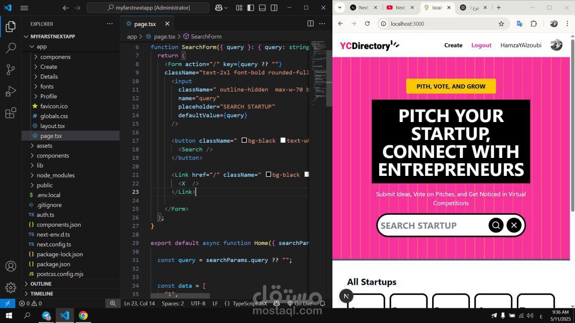Viewport: 575px width, 323px height.
Task: Open VS Code notifications bell
Action: point(322,303)
